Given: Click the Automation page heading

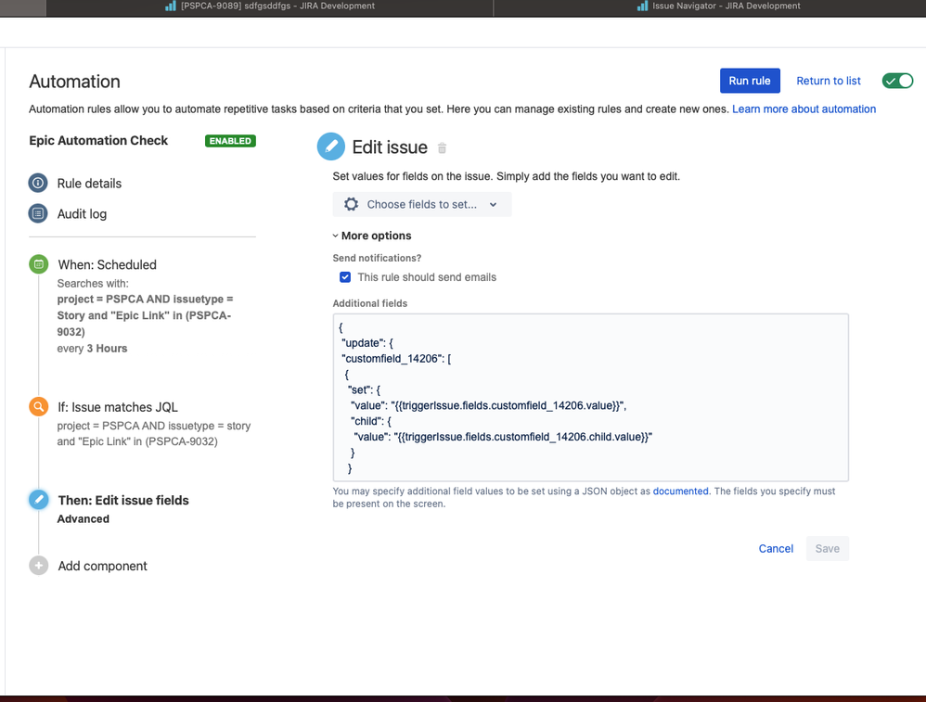Looking at the screenshot, I should [74, 82].
